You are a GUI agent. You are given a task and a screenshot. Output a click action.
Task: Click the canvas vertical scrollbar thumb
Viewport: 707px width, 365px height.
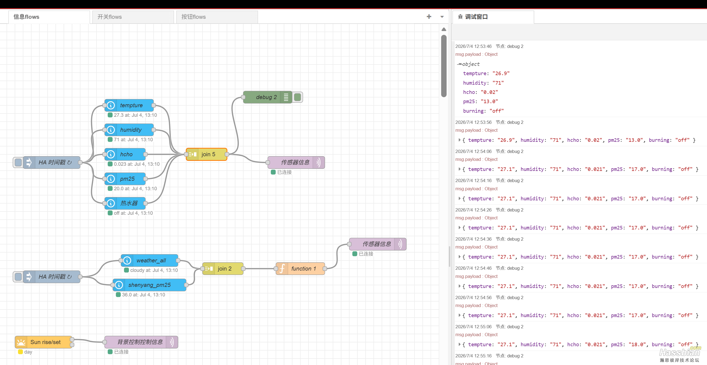pos(444,66)
